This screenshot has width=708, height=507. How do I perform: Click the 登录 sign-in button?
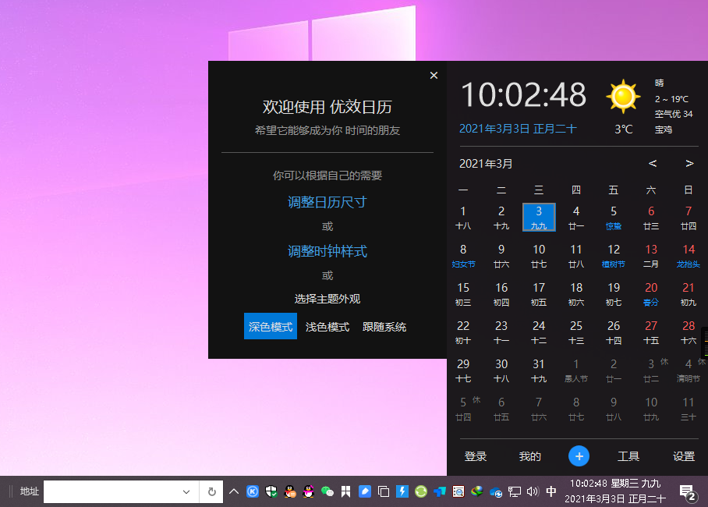[475, 456]
